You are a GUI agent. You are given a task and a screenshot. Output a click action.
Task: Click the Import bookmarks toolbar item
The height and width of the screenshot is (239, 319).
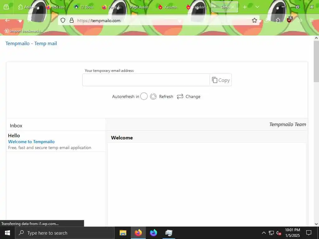[x=24, y=31]
